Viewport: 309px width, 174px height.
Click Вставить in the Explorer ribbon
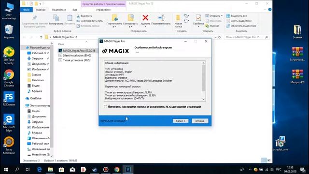(70, 20)
